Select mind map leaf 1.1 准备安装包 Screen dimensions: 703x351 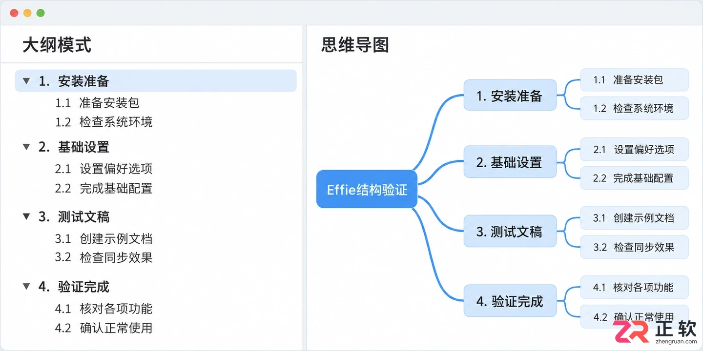(634, 79)
